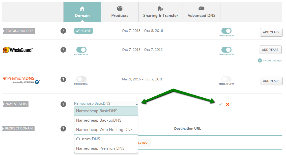Click the Redirect Domain section label
Image resolution: width=286 pixels, height=155 pixels.
click(x=18, y=128)
